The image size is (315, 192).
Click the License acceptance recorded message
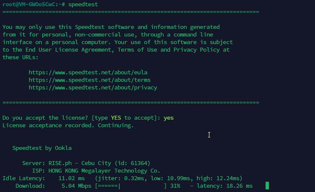68,125
